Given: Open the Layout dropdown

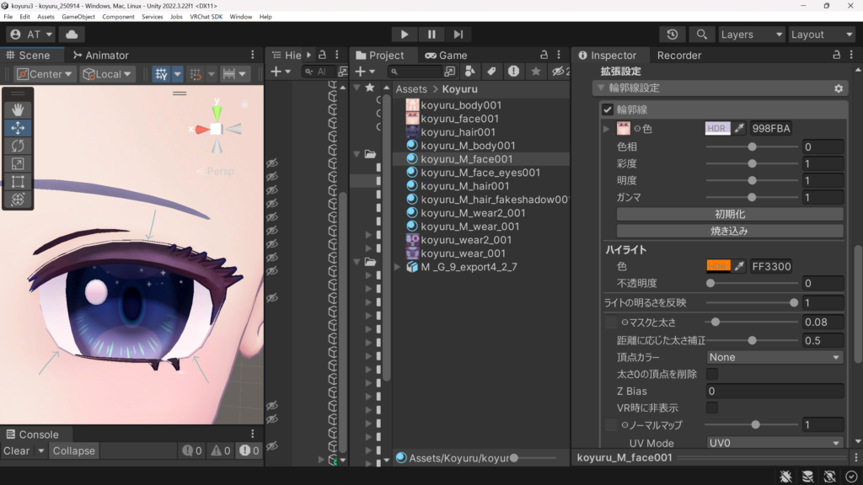Looking at the screenshot, I should 821,34.
